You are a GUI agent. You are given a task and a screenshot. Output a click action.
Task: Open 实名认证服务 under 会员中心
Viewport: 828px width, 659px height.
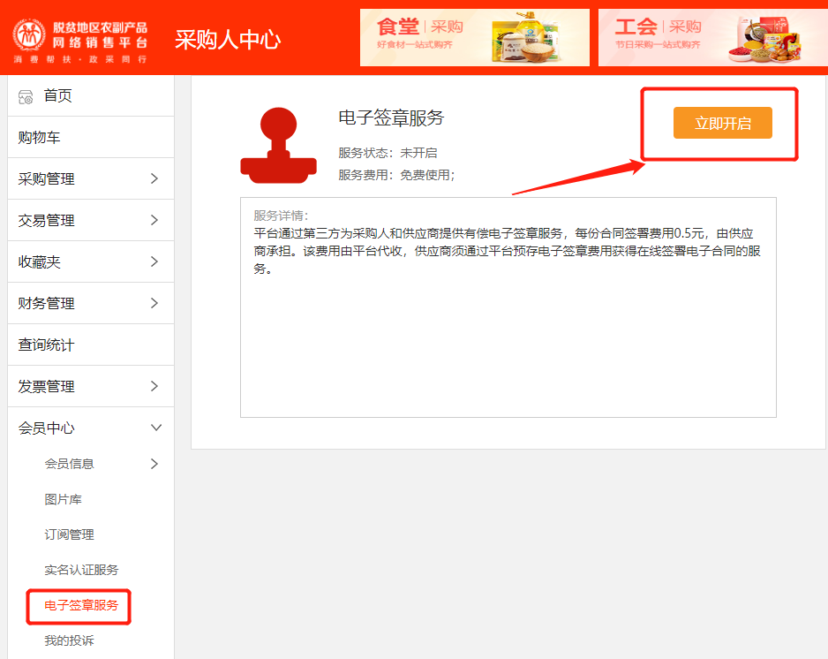tap(81, 570)
